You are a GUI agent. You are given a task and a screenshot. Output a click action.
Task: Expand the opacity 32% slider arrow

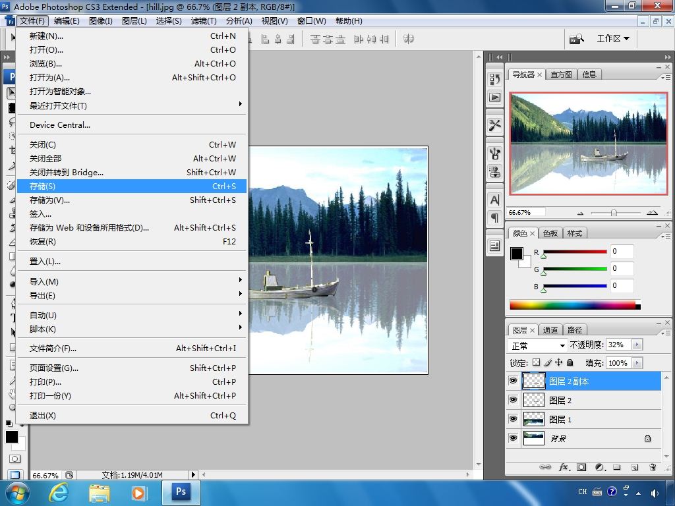637,345
